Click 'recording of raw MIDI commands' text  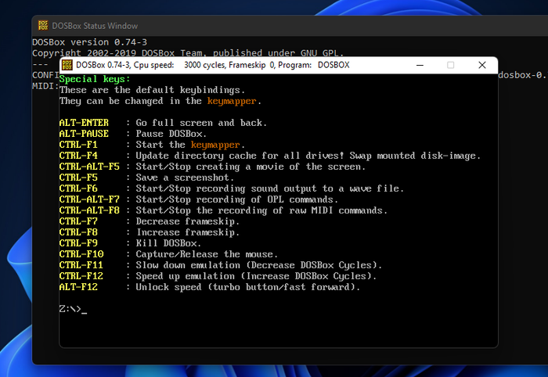[300, 210]
